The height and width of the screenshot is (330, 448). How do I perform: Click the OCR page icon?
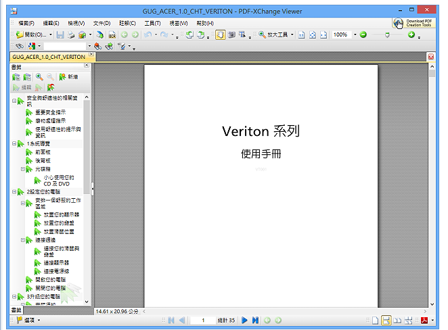[x=112, y=35]
